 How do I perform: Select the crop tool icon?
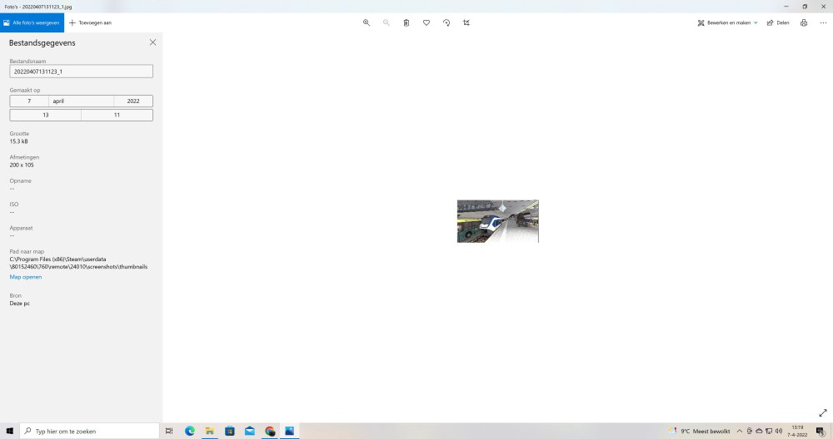click(466, 22)
